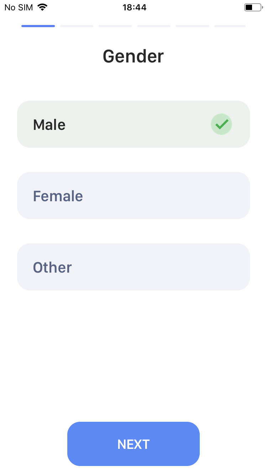The width and height of the screenshot is (267, 476).
Task: Click the last progress step segment
Action: click(x=230, y=26)
